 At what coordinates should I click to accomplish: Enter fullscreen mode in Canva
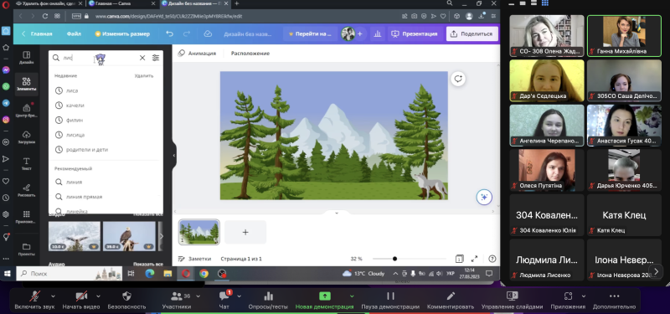(474, 259)
